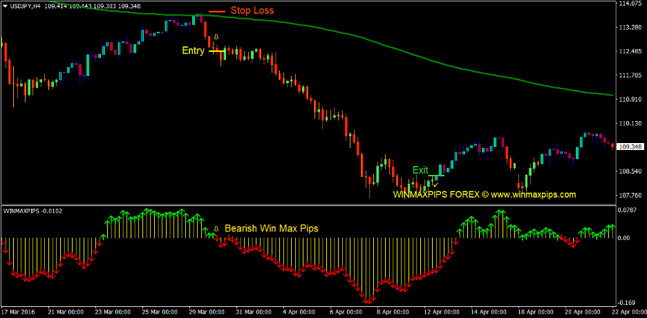Click the orange Stop Loss line marker

[x=217, y=12]
